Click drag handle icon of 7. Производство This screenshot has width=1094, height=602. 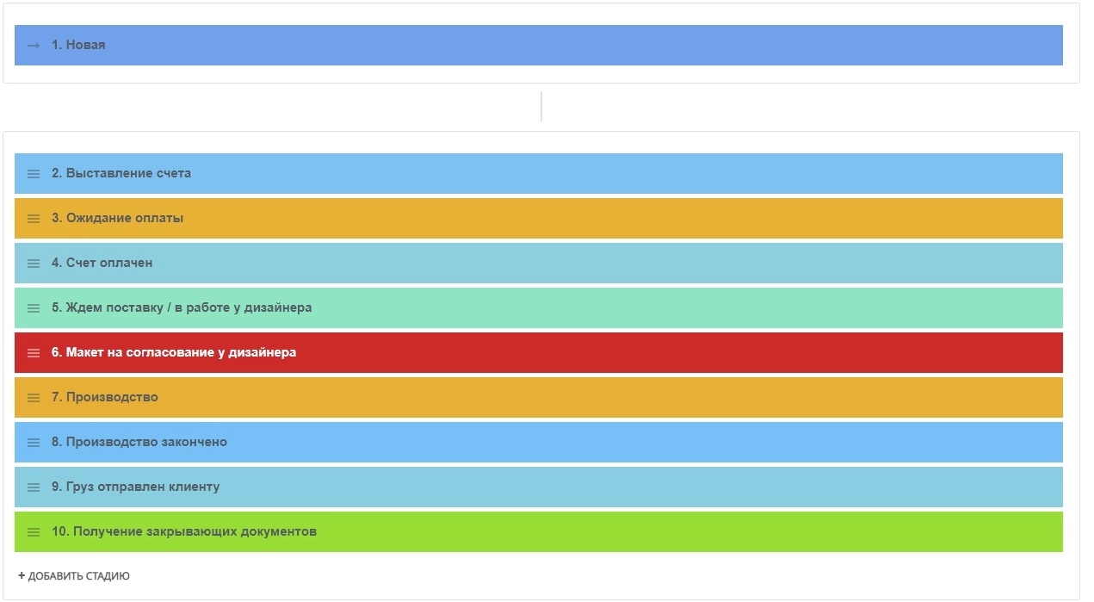click(34, 398)
